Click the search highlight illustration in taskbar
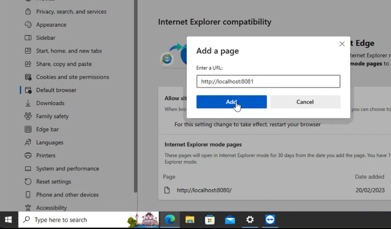Image resolution: width=391 pixels, height=229 pixels. (x=143, y=220)
